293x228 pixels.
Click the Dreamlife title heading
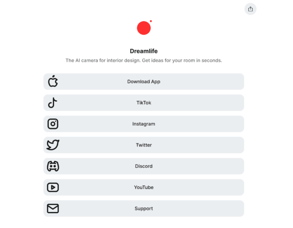(144, 51)
